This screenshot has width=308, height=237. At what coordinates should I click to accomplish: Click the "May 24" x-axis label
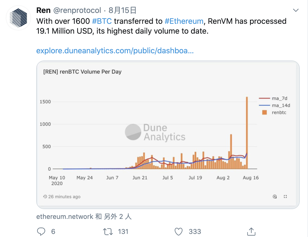pos(84,178)
